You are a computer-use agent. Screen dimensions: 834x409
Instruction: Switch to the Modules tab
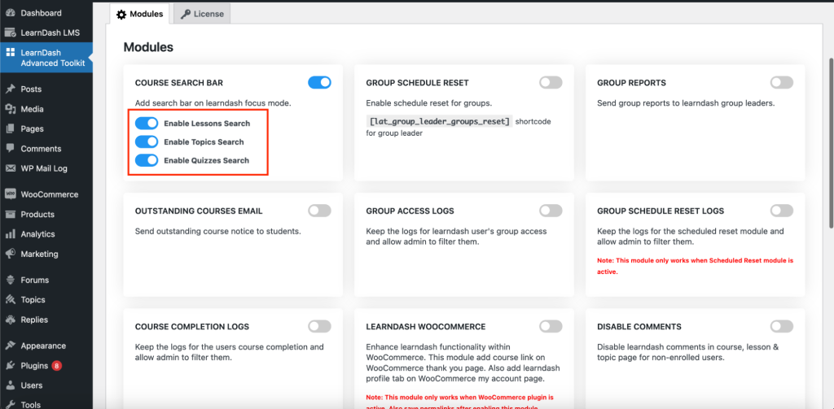click(x=139, y=15)
